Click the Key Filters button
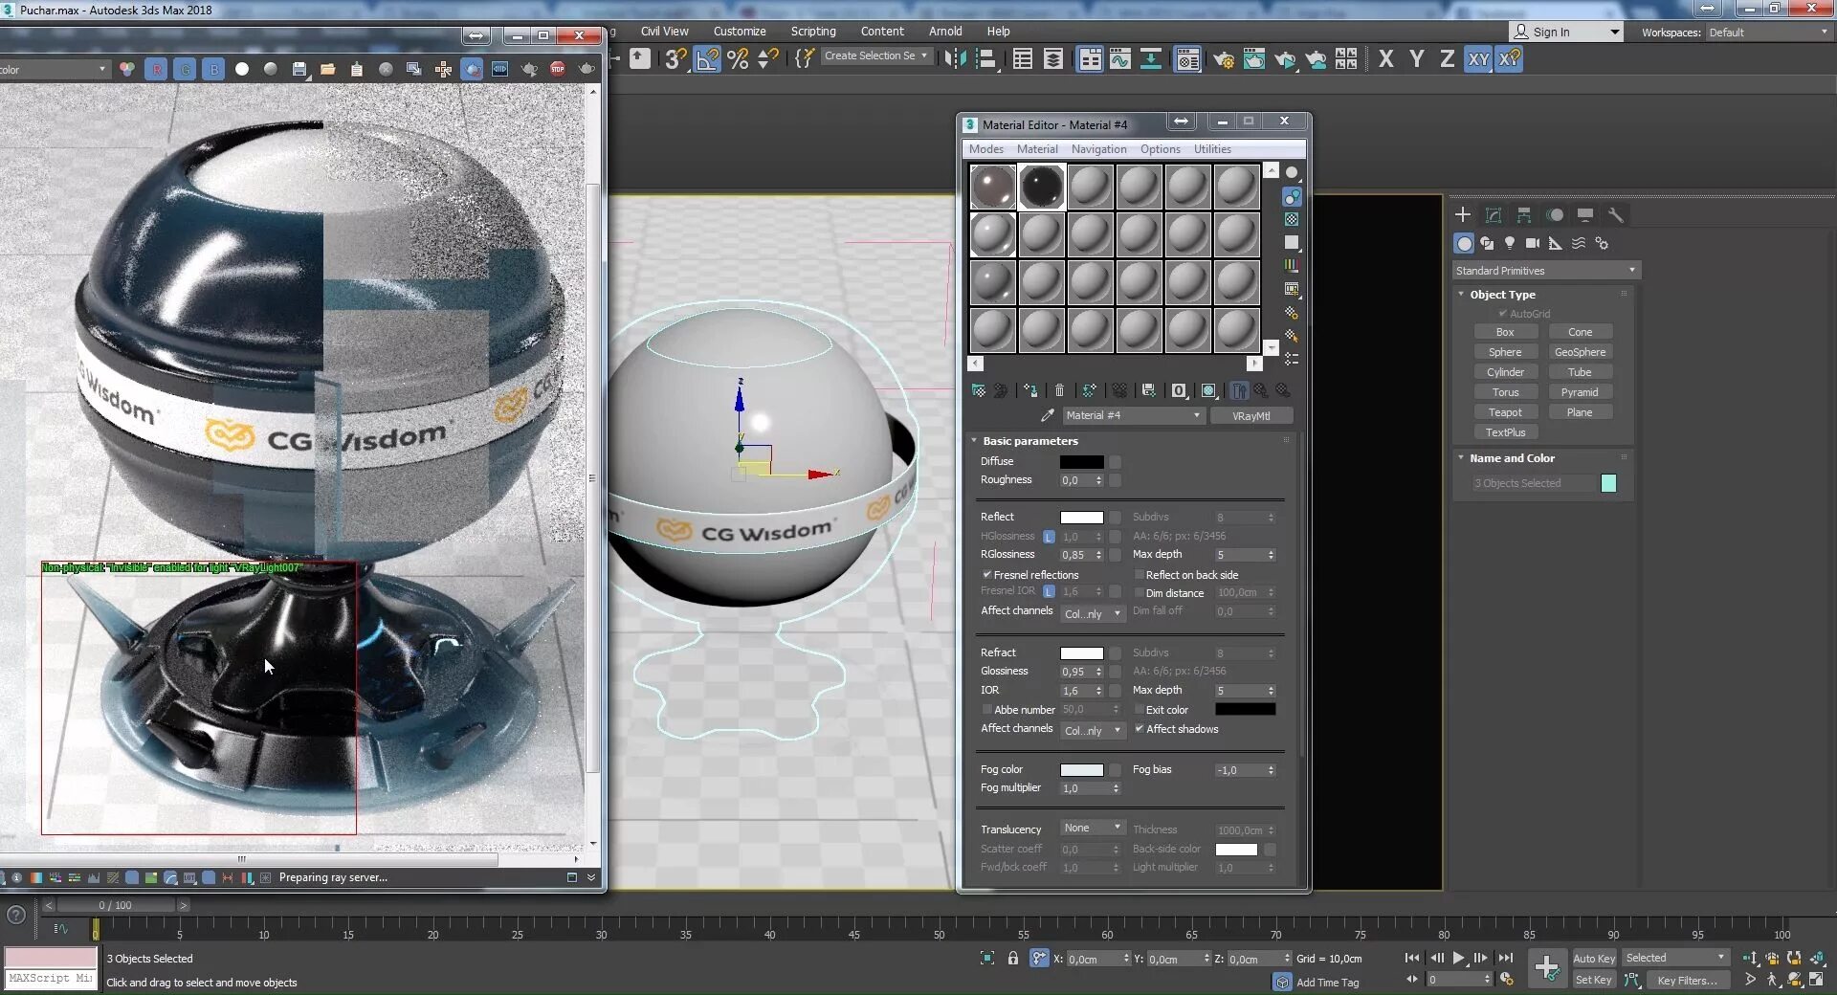This screenshot has width=1837, height=995. click(x=1687, y=981)
